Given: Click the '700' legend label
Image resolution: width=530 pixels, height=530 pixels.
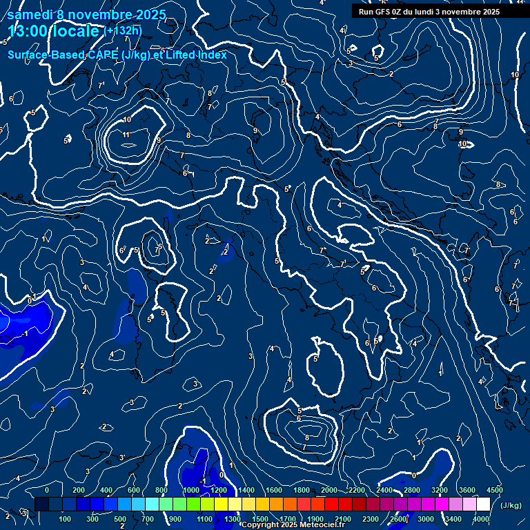Looking at the screenshot, I should coord(148,519).
